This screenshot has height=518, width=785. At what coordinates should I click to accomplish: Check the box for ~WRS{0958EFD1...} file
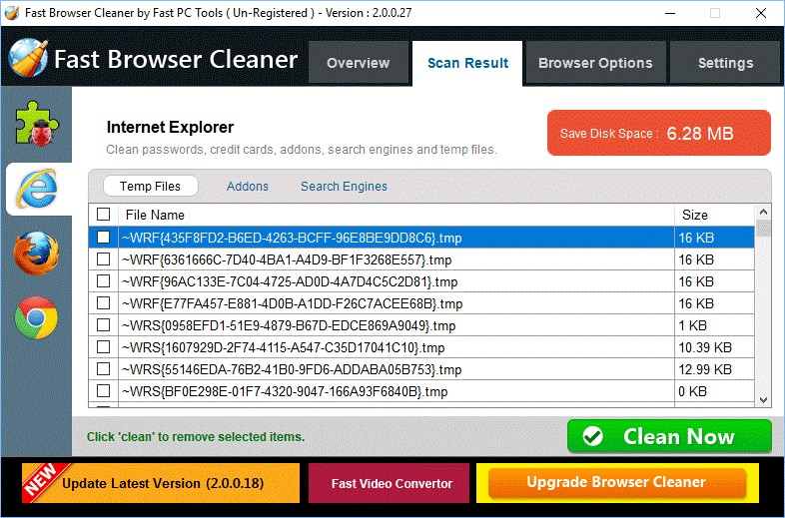click(103, 324)
